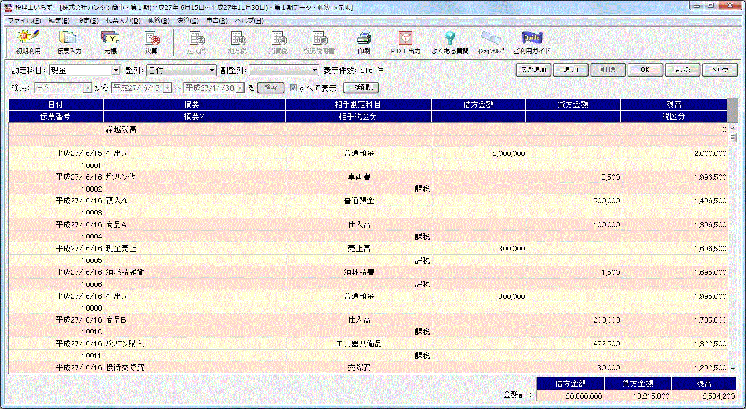Open the ご利用ガイド guide icon
Image resolution: width=746 pixels, height=409 pixels.
tap(532, 42)
